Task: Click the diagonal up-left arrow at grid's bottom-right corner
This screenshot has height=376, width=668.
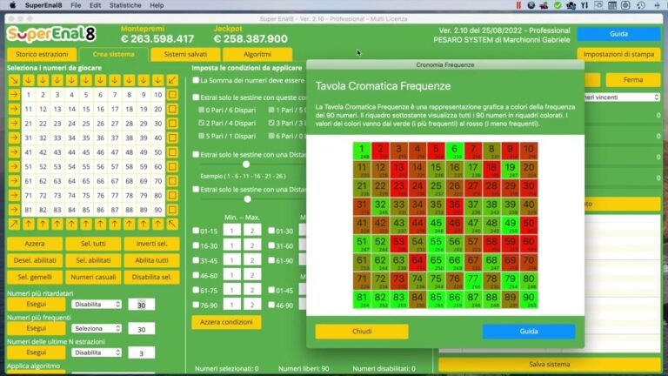Action: [172, 224]
